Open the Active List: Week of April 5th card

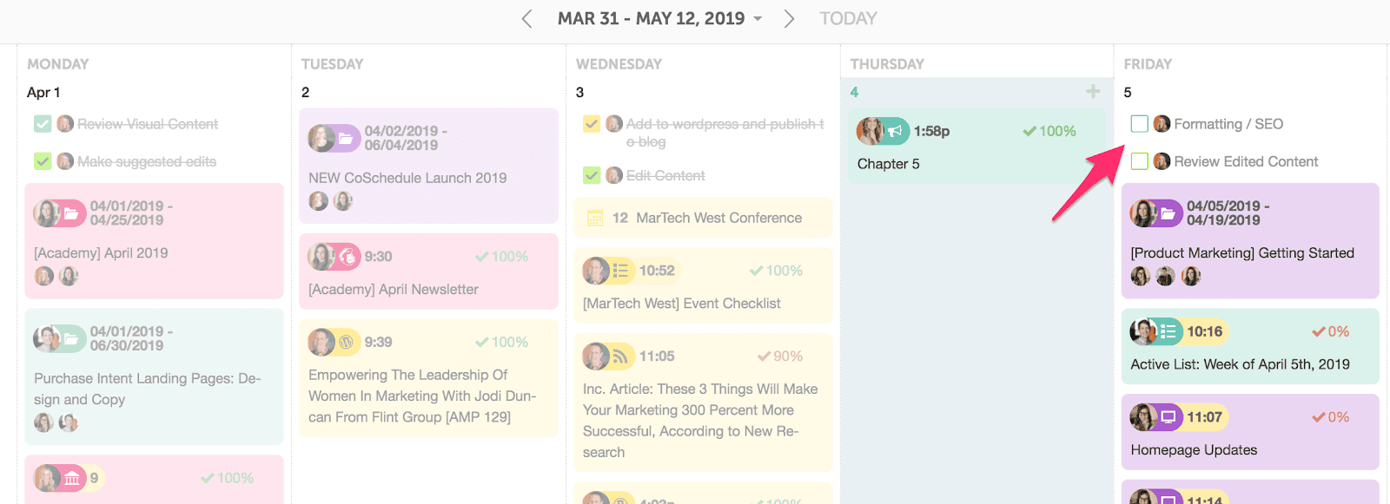1240,364
